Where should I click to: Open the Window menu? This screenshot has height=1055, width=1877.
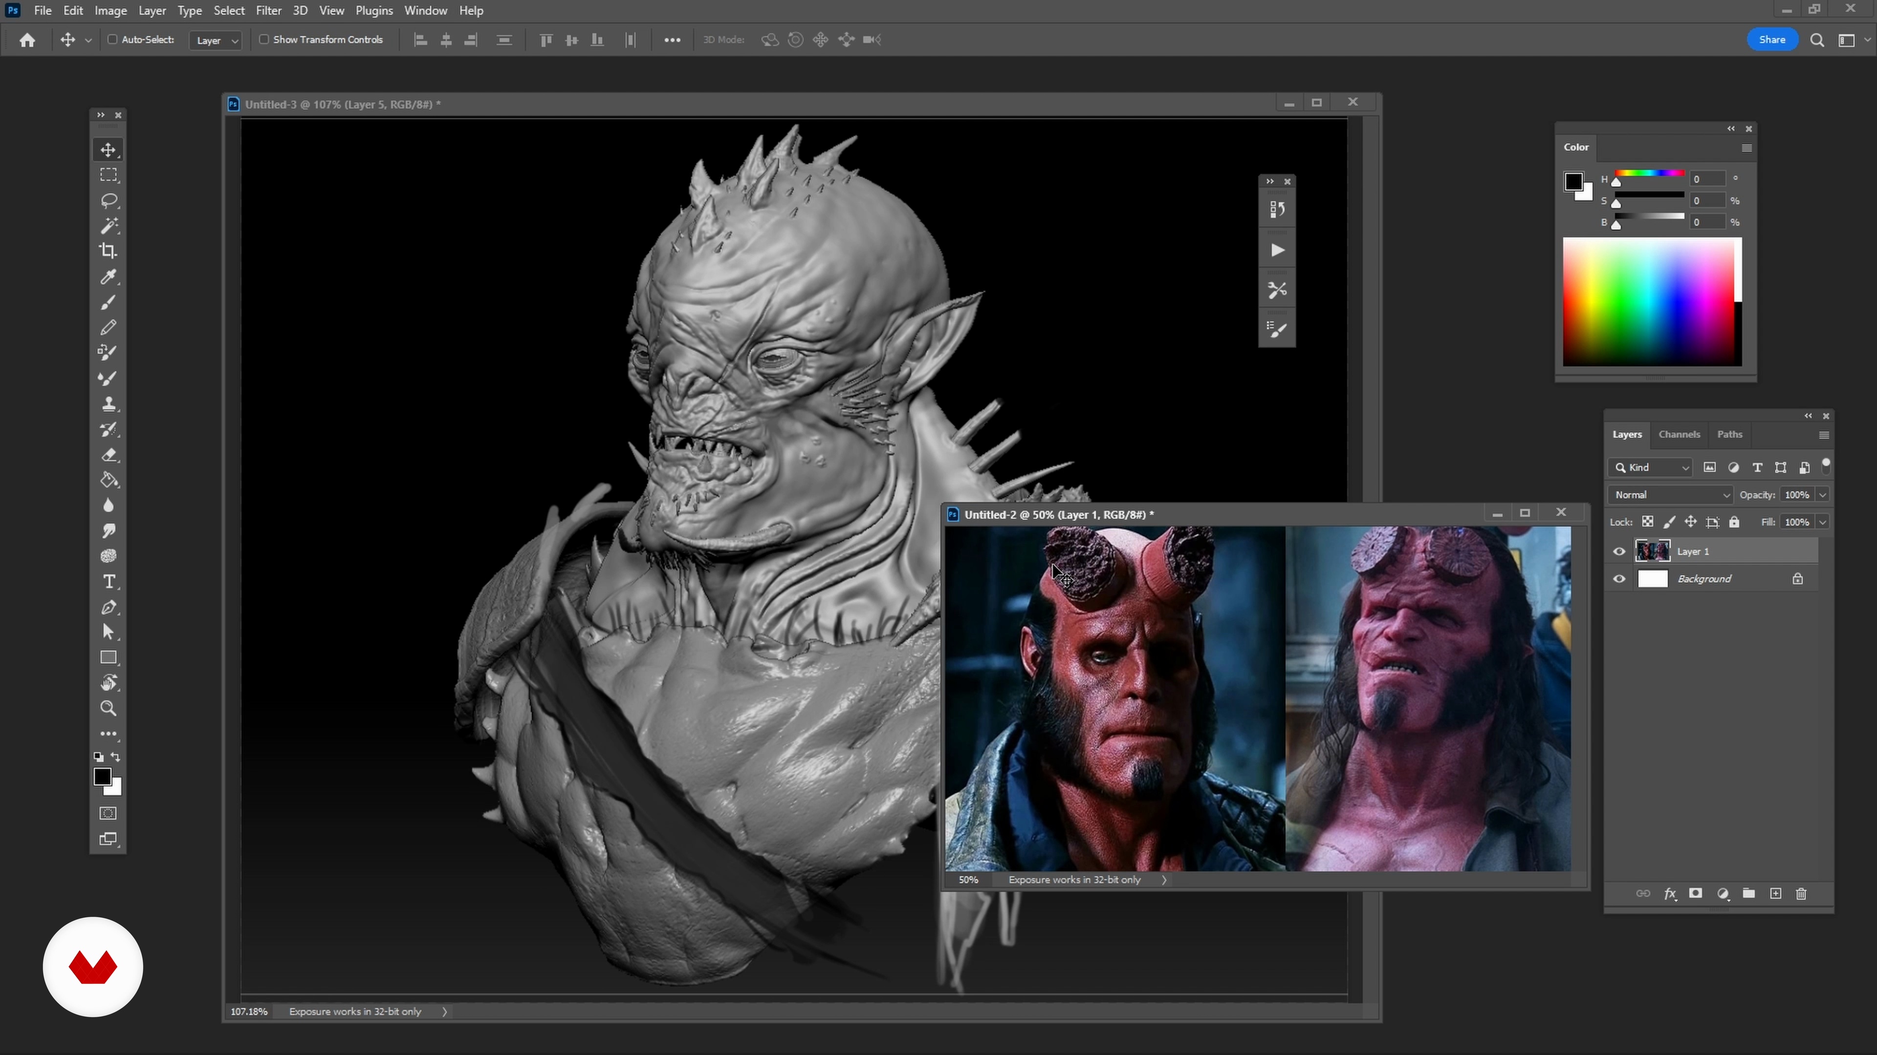tap(426, 10)
